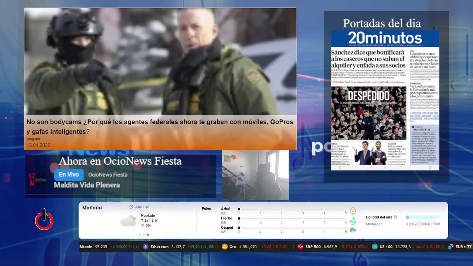Click the cloudy weather icon
The height and width of the screenshot is (266, 473).
[128, 221]
